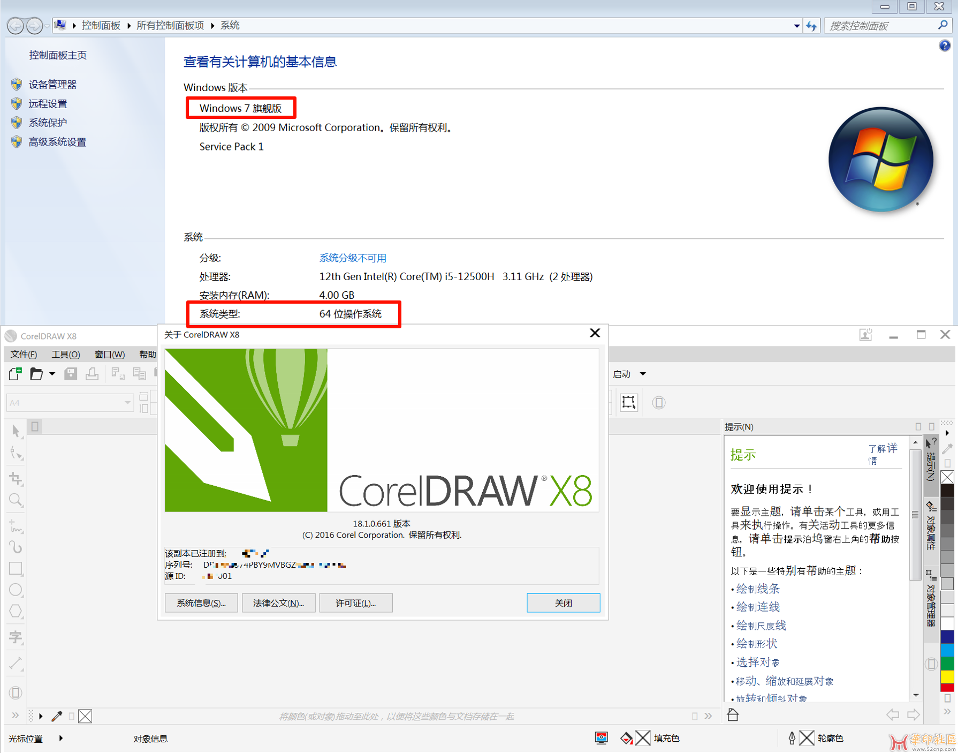Screen dimensions: 958x753
Task: Expand the Control Panel address bar dropdown
Action: click(x=796, y=26)
